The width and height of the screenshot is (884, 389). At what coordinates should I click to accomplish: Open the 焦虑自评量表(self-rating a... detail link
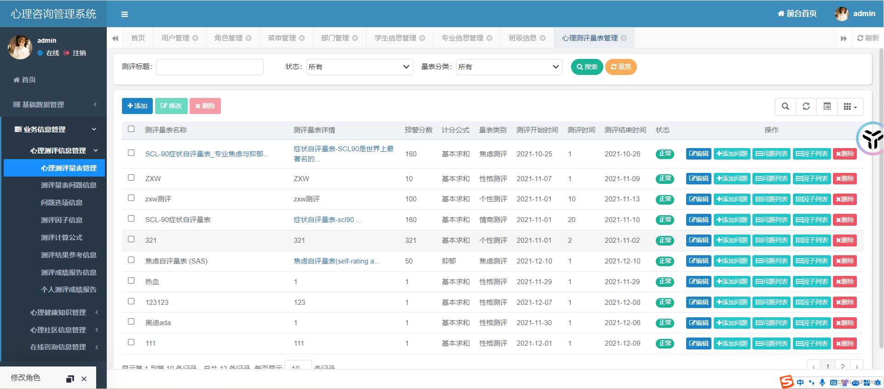(x=336, y=261)
